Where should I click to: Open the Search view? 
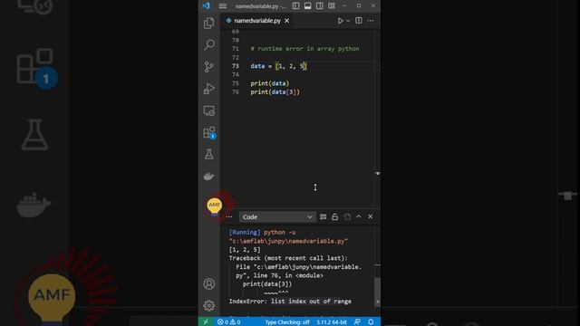(209, 44)
